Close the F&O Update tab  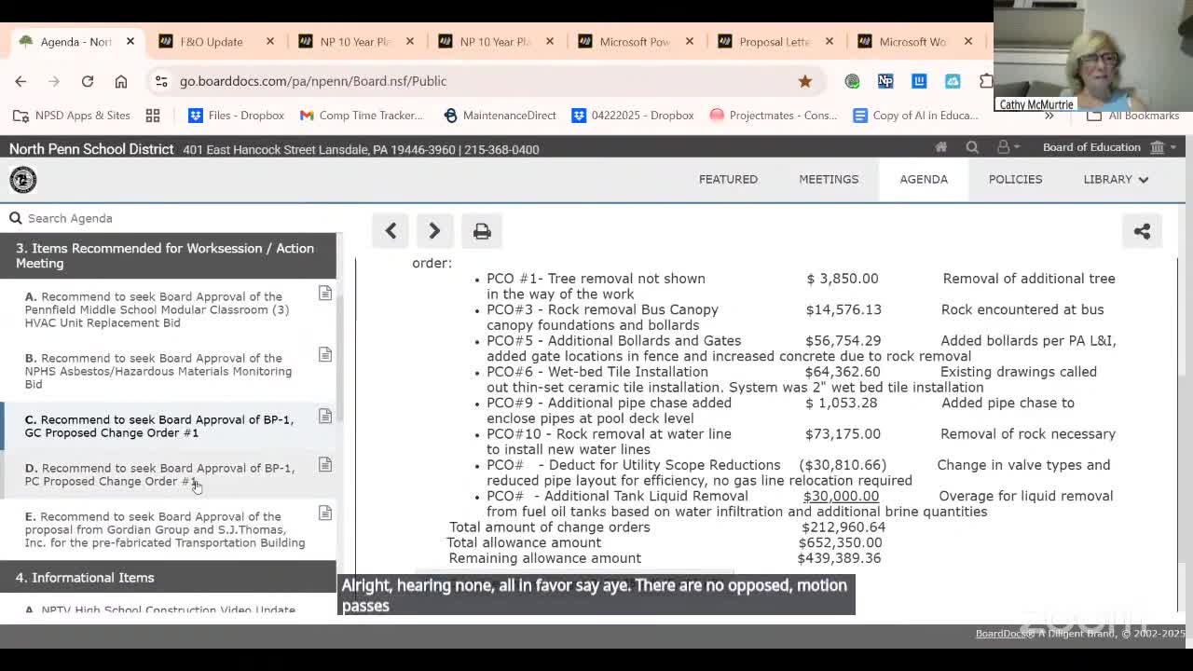pos(270,42)
